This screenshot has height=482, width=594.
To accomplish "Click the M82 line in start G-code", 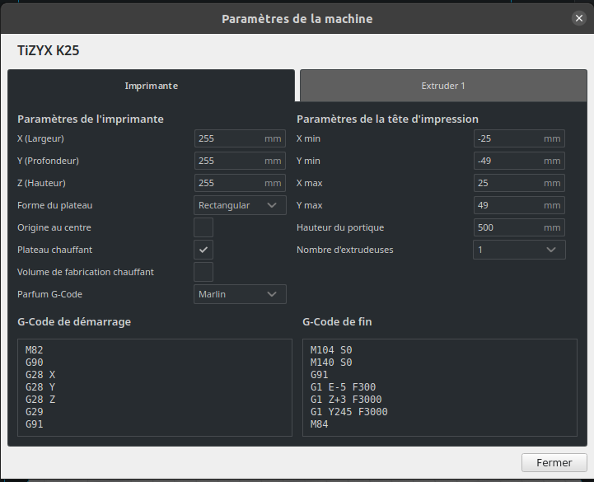I will pyautogui.click(x=35, y=350).
